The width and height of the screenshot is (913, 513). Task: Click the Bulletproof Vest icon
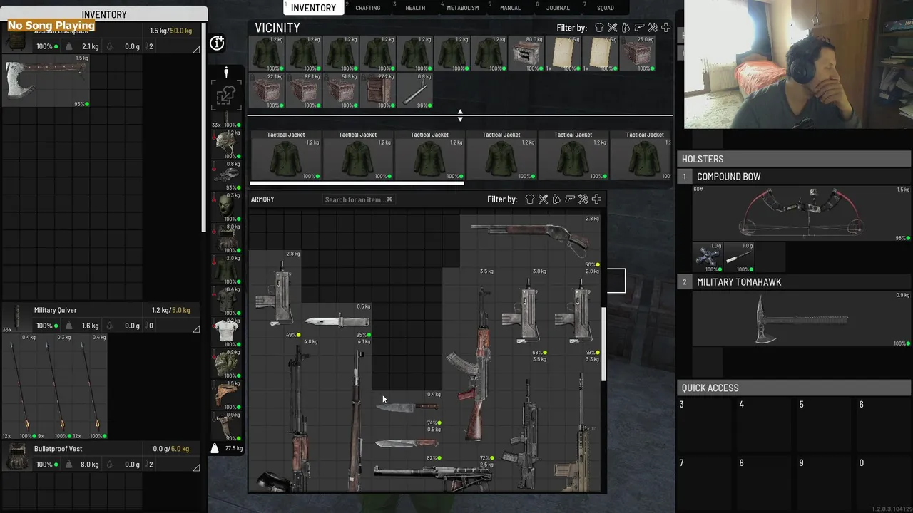tap(16, 457)
